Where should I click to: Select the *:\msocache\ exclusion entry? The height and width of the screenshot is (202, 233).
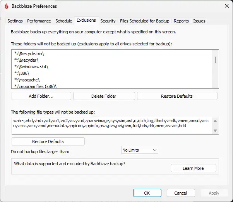[x=27, y=79]
